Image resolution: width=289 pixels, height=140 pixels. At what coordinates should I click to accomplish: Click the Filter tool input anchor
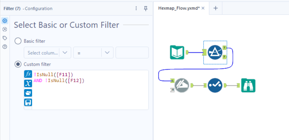point(204,53)
